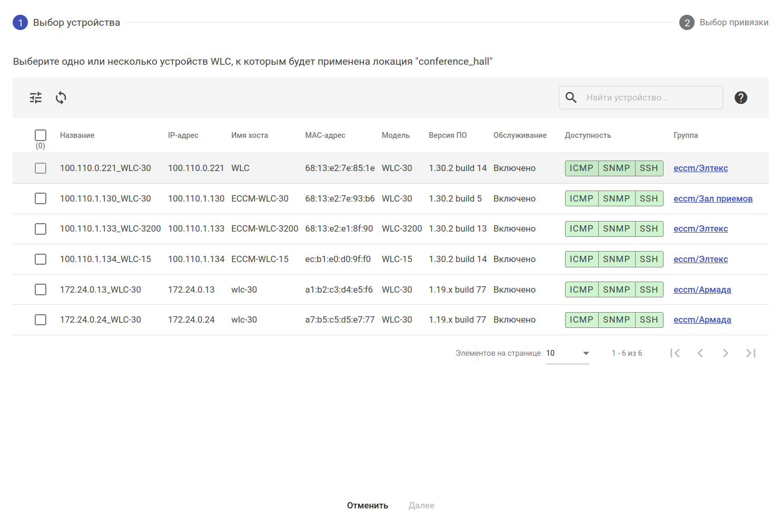This screenshot has height=530, width=782.
Task: Open the table filter settings icon
Action: (36, 97)
